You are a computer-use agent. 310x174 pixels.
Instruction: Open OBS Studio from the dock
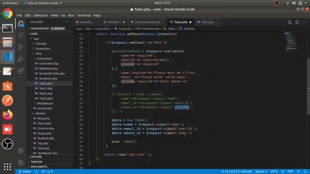[x=8, y=144]
